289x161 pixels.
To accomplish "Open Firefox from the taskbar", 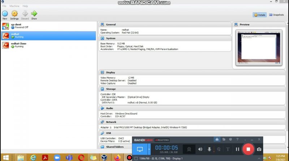I will 117,157.
